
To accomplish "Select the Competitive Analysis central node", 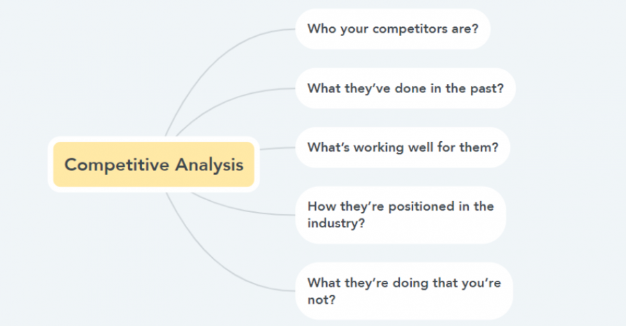I will (x=154, y=165).
